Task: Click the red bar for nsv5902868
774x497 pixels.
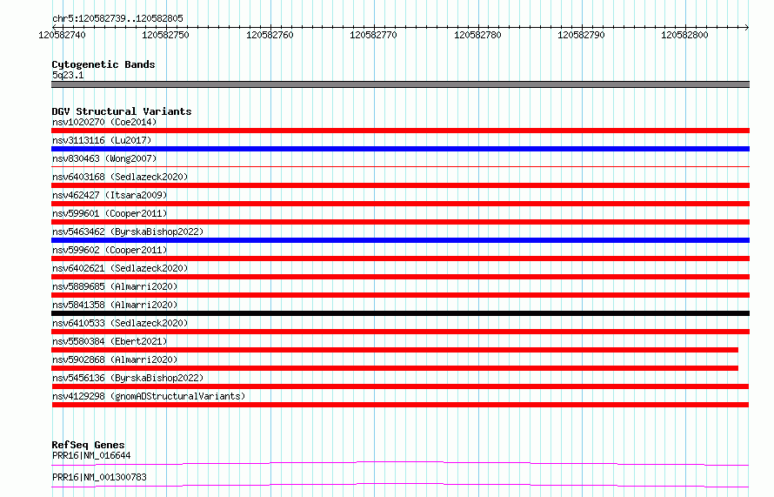Action: point(395,368)
